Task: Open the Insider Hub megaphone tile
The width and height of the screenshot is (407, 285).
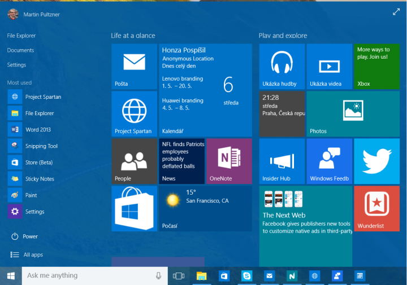Action: [x=282, y=161]
